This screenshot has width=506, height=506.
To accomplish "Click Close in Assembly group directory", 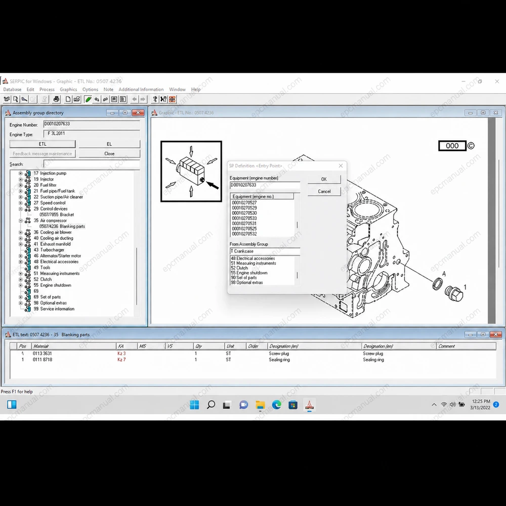I will point(109,154).
